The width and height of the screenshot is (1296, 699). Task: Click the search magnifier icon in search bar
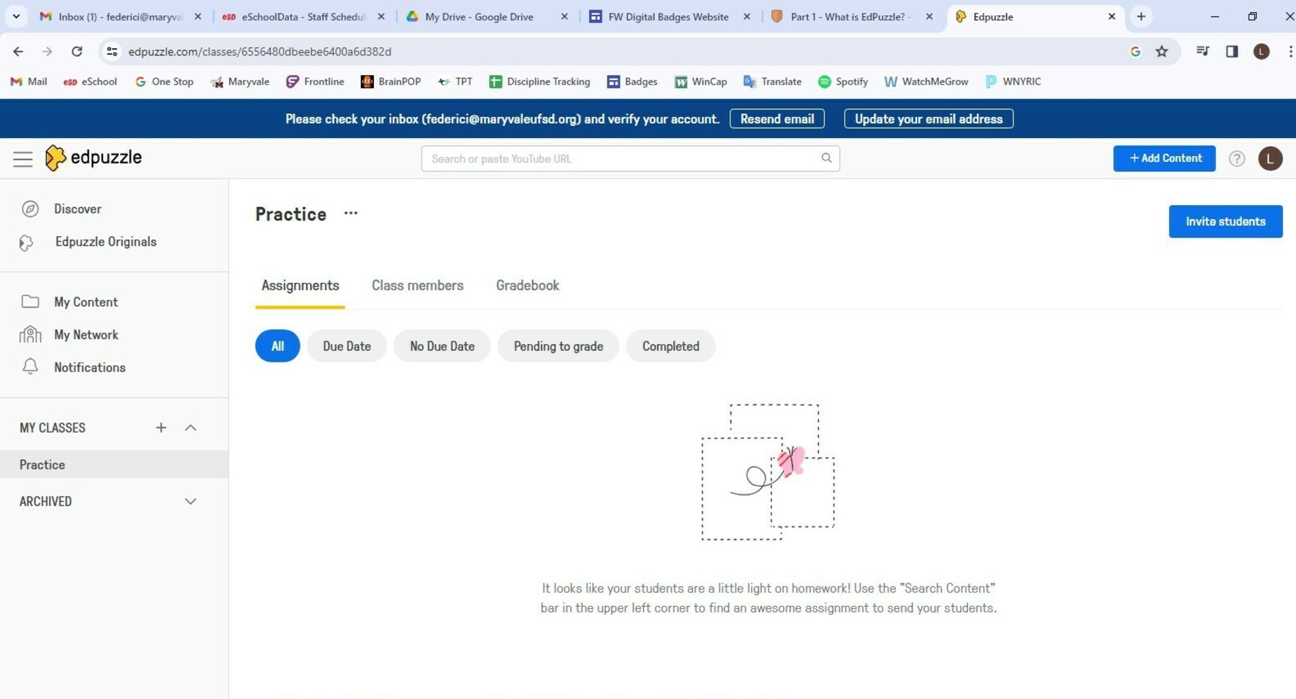click(x=826, y=158)
